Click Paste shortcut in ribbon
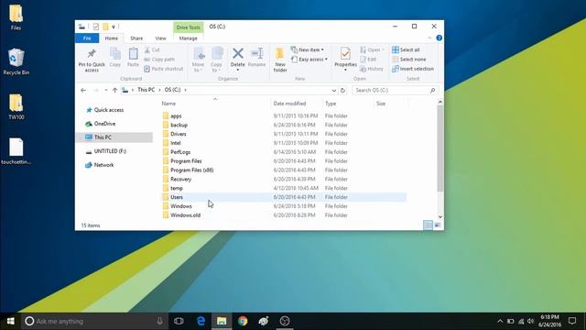Image resolution: width=586 pixels, height=330 pixels. [x=164, y=69]
